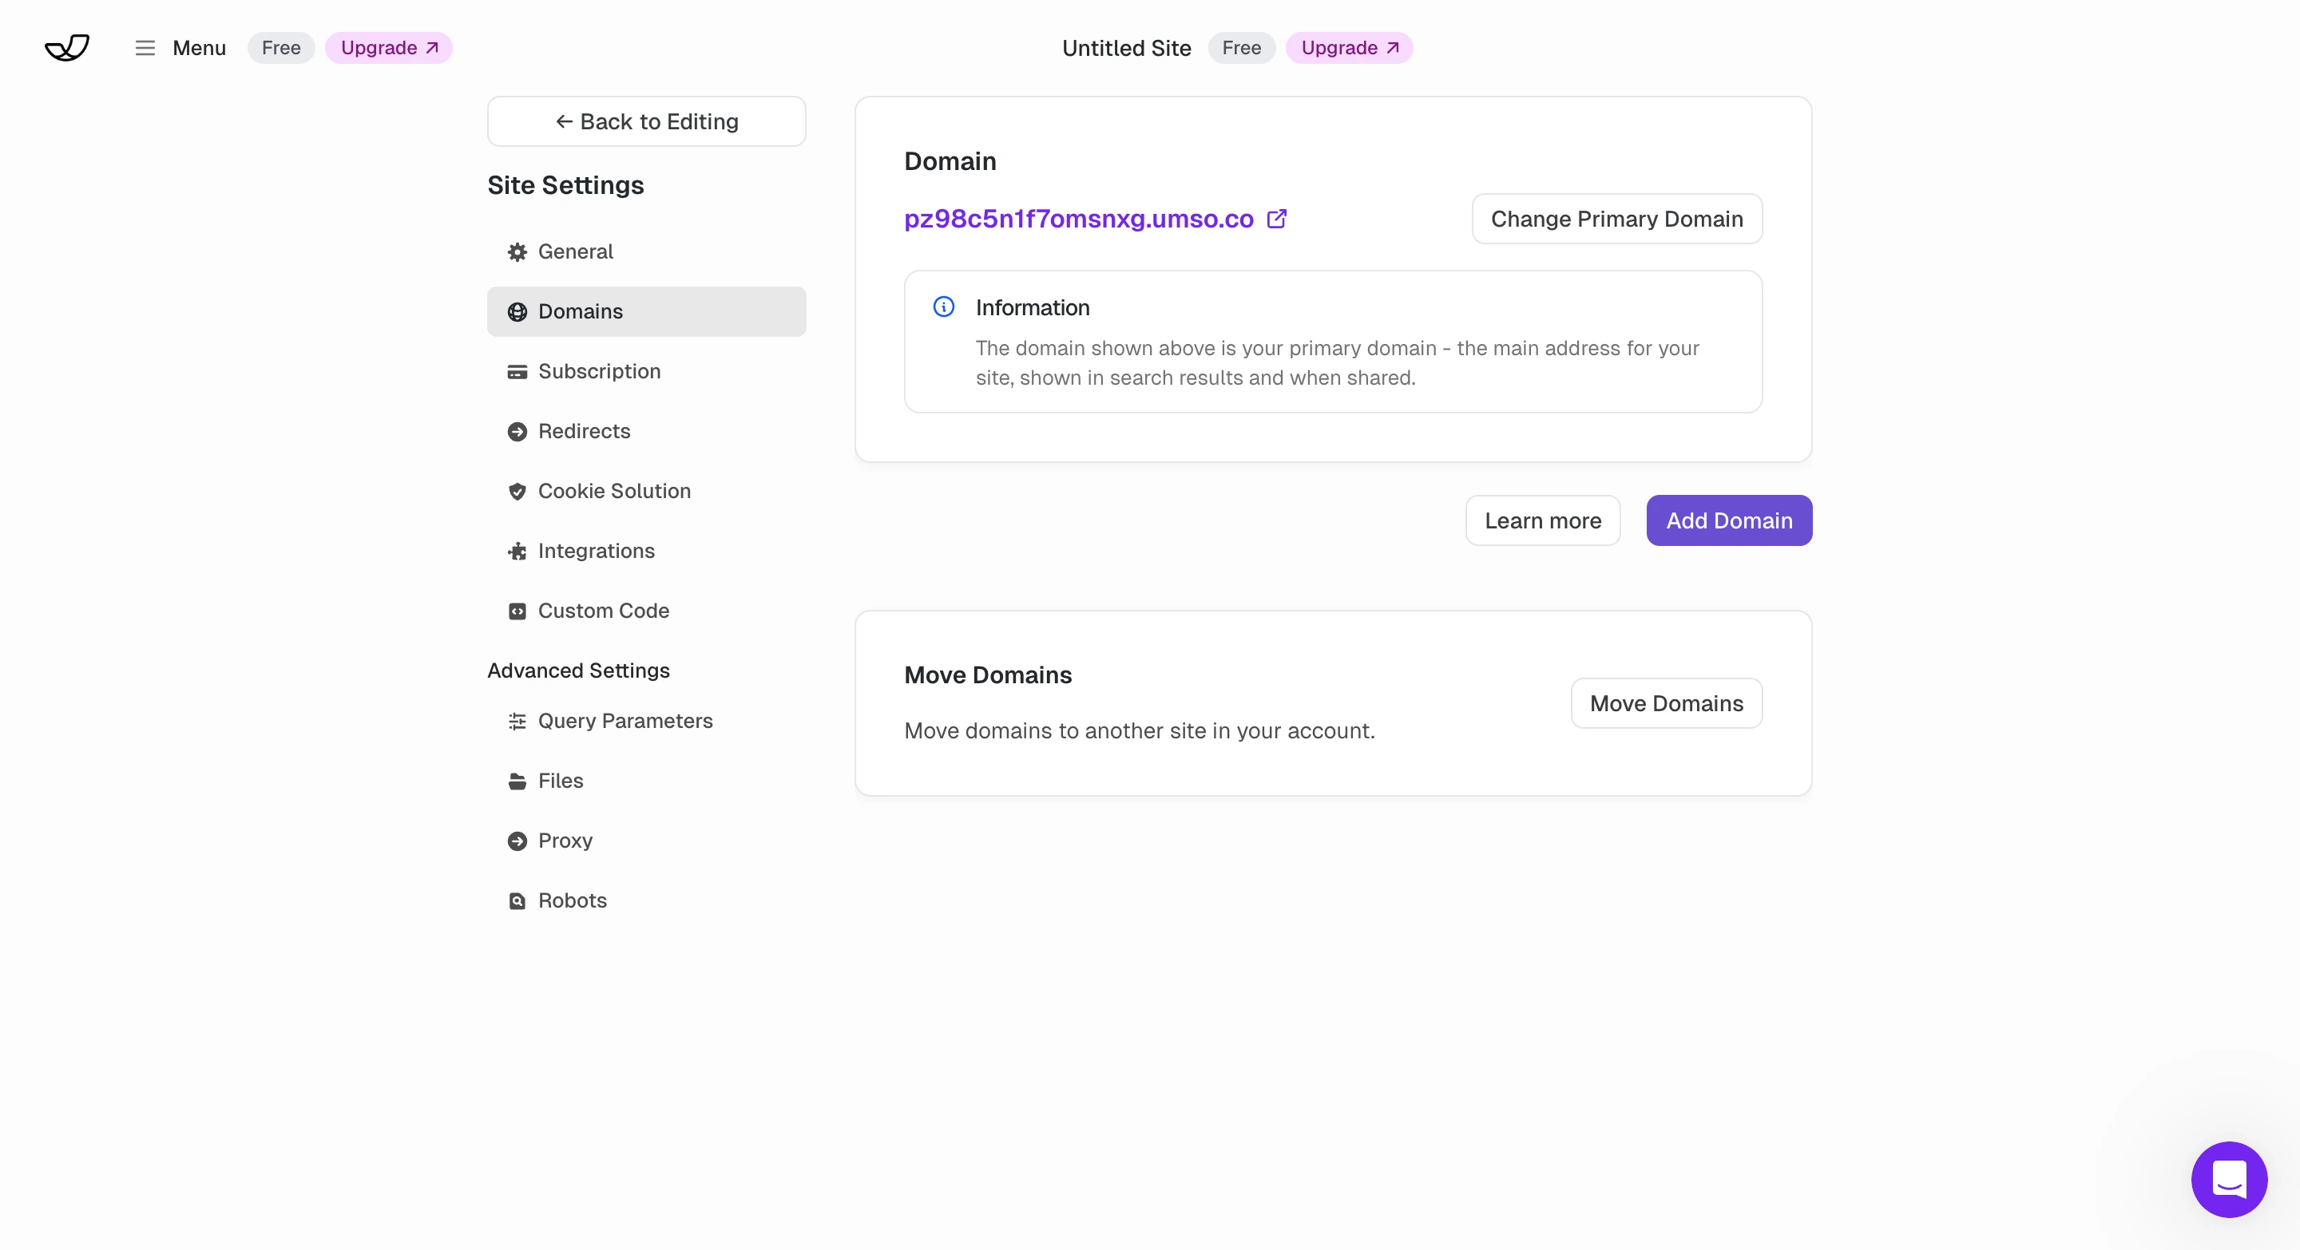Click the Back to Editing button
The image size is (2300, 1250).
click(x=646, y=122)
